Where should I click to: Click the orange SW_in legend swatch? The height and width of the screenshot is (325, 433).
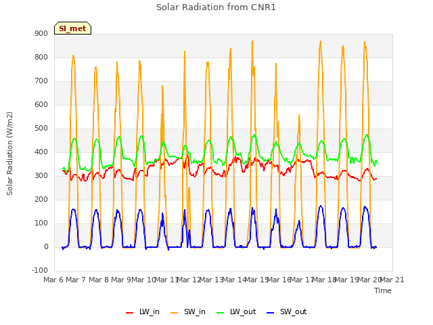click(175, 313)
